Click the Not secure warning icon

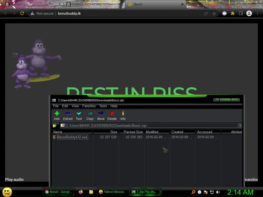pyautogui.click(x=32, y=13)
